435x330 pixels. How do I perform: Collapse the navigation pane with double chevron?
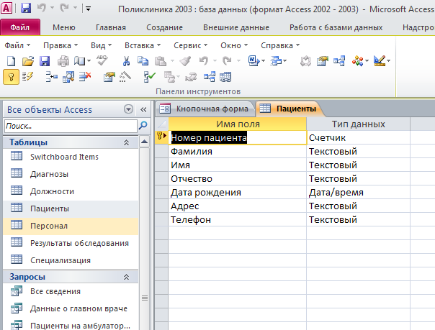coord(143,109)
